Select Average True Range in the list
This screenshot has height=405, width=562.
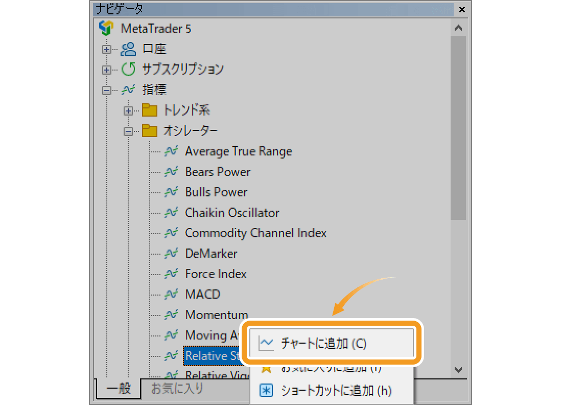pos(239,151)
